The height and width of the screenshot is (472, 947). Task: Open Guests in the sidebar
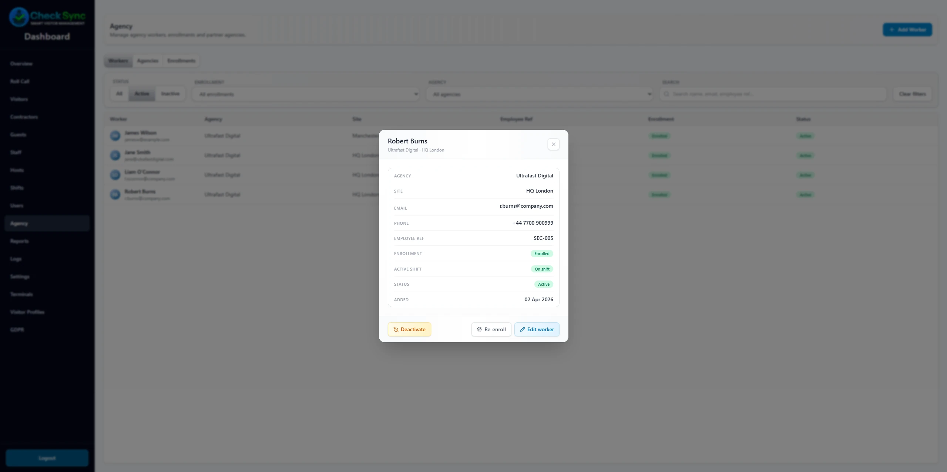coord(47,135)
